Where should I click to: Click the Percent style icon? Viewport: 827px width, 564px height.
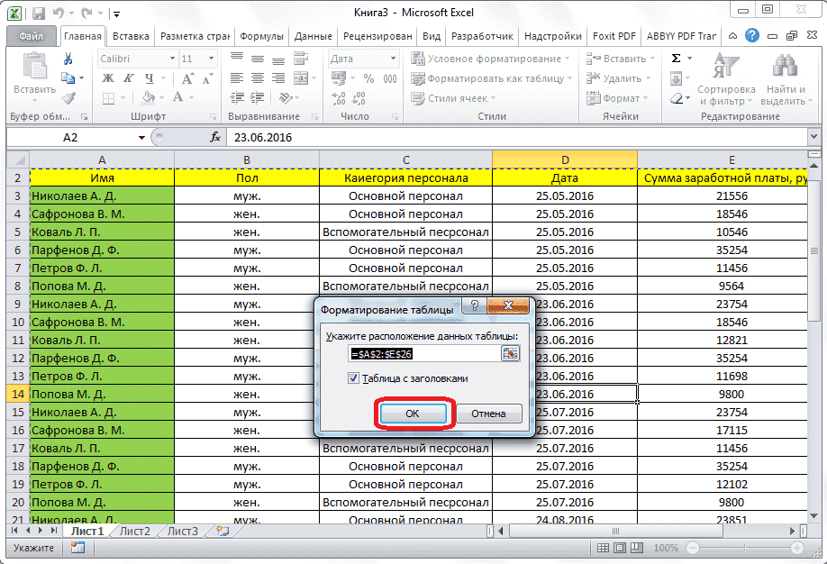[369, 78]
